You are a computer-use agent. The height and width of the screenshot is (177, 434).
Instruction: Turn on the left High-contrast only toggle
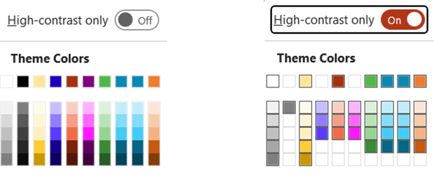[136, 20]
